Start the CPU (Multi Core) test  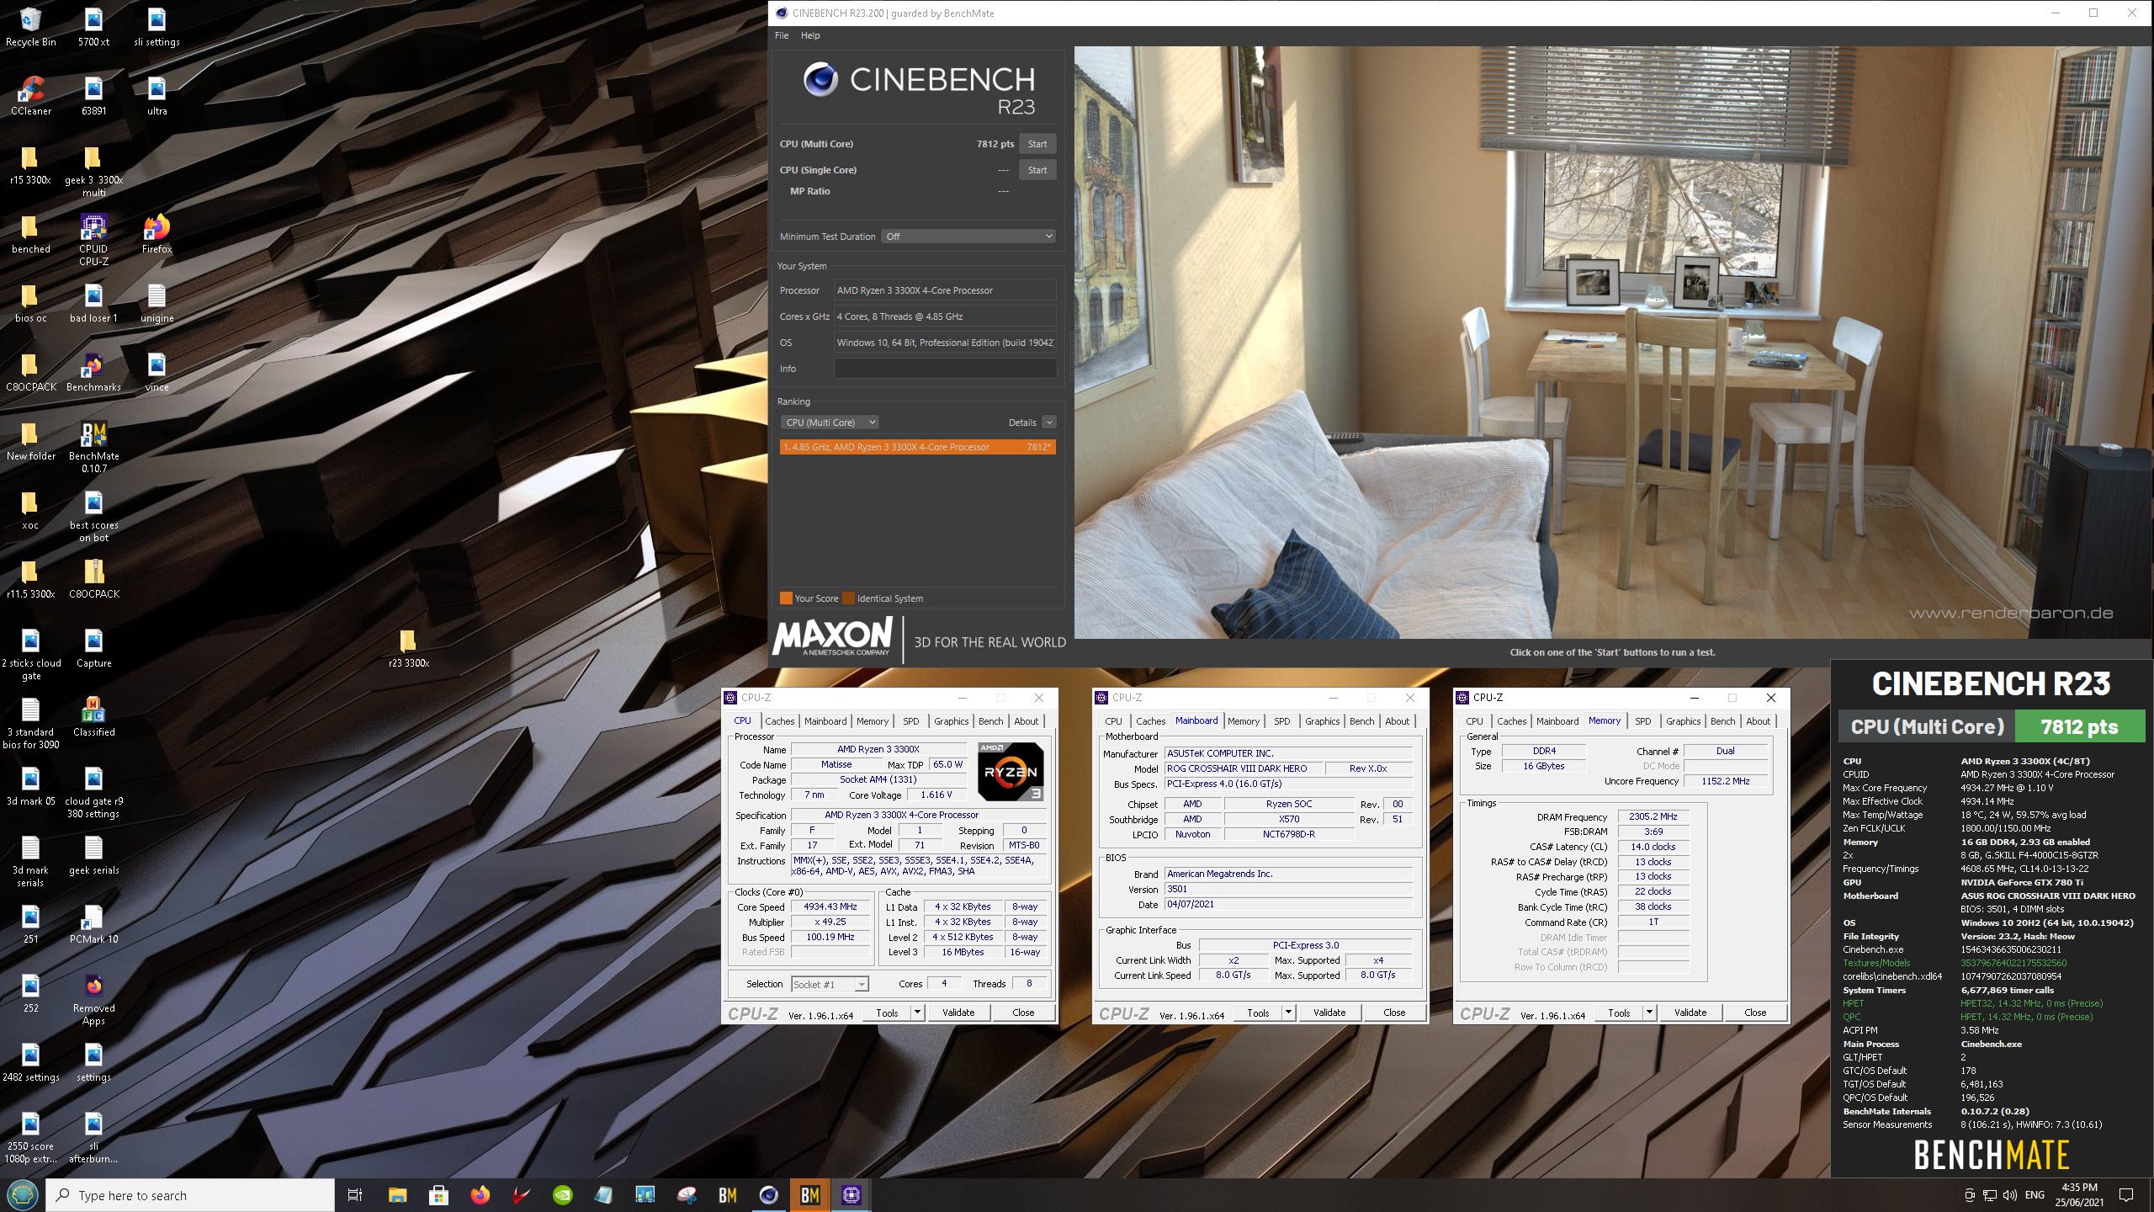[x=1037, y=144]
